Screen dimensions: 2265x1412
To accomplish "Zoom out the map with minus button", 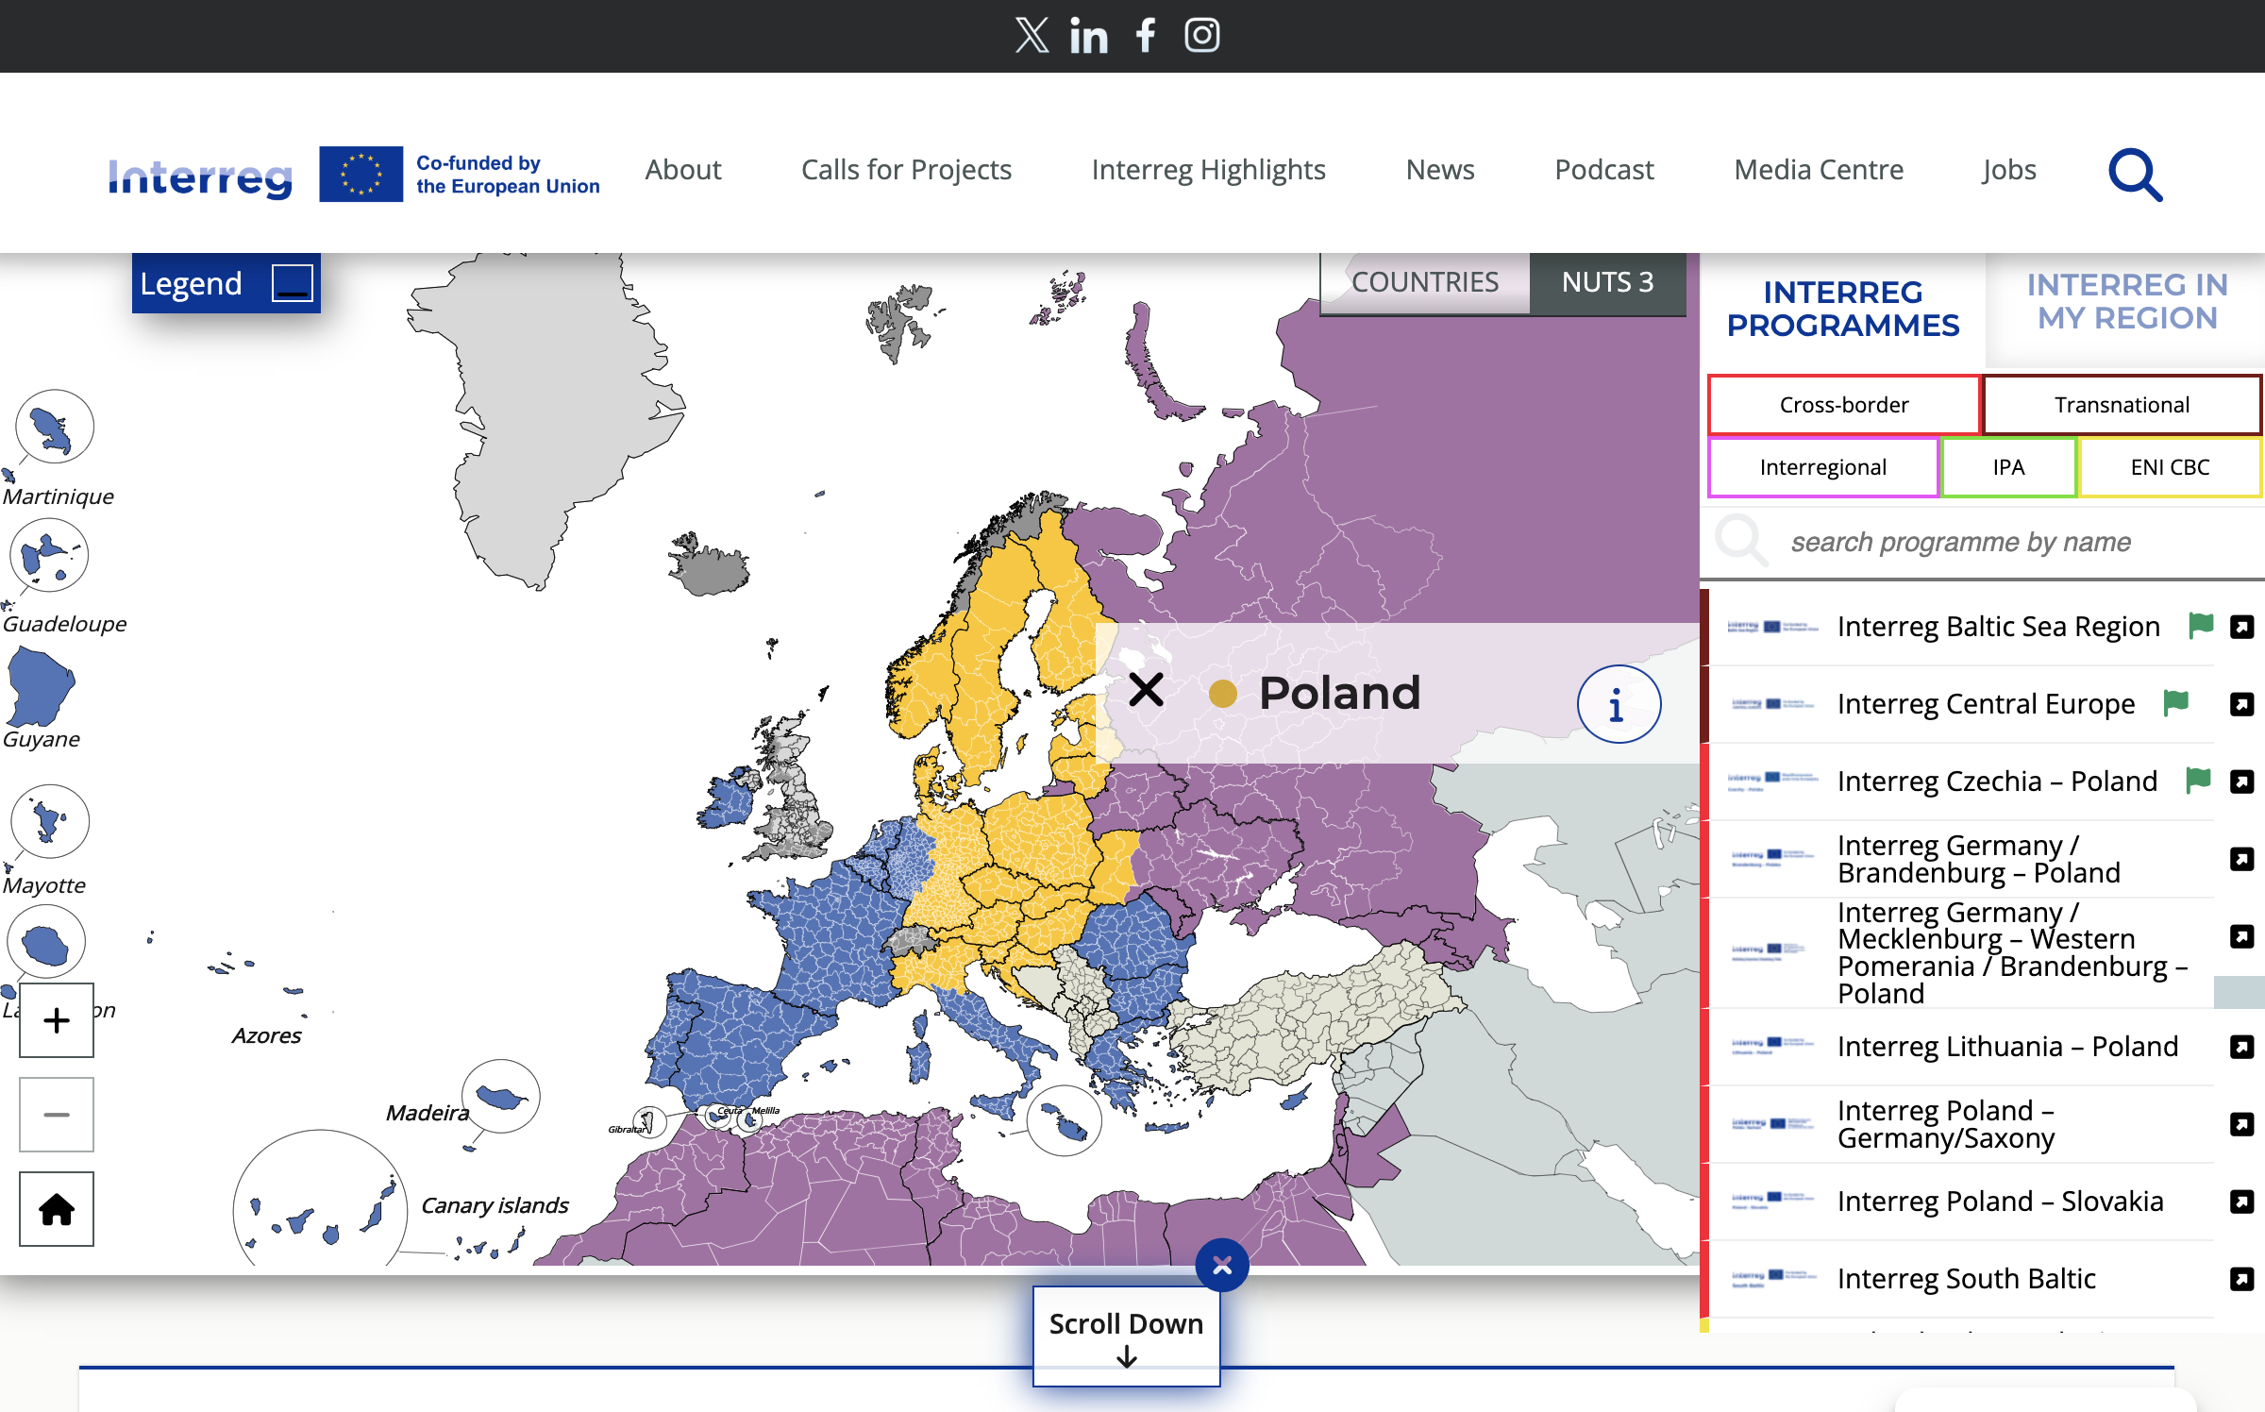I will [x=57, y=1115].
